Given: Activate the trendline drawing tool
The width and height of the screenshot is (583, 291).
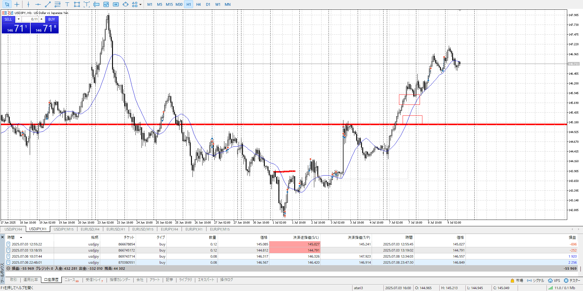Looking at the screenshot, I should tap(48, 4).
